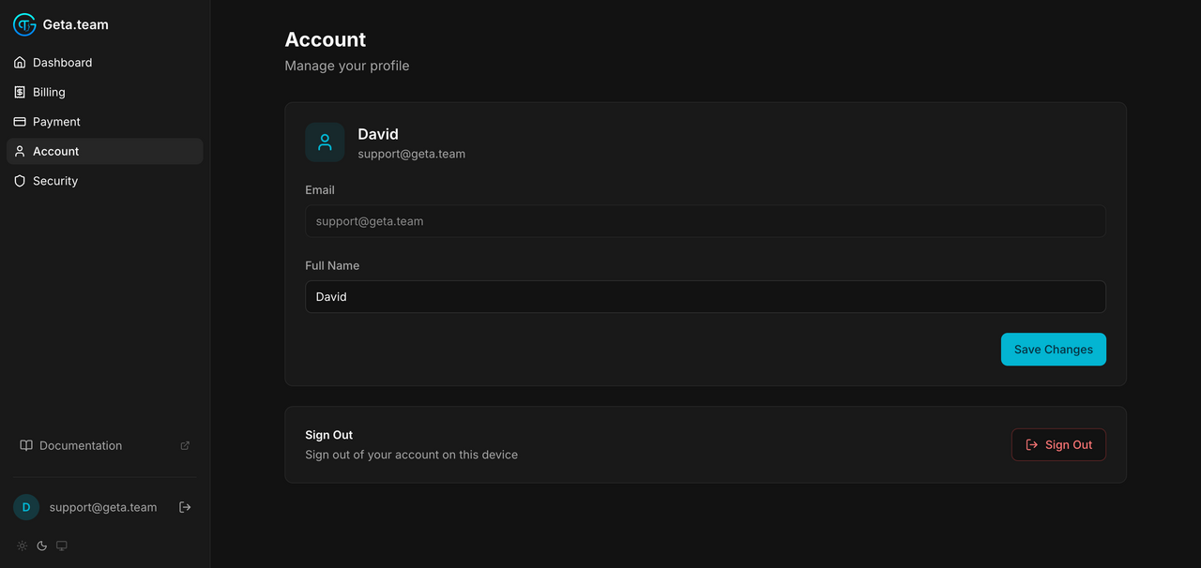The image size is (1201, 568).
Task: Open the Dashboard page
Action: click(x=104, y=63)
